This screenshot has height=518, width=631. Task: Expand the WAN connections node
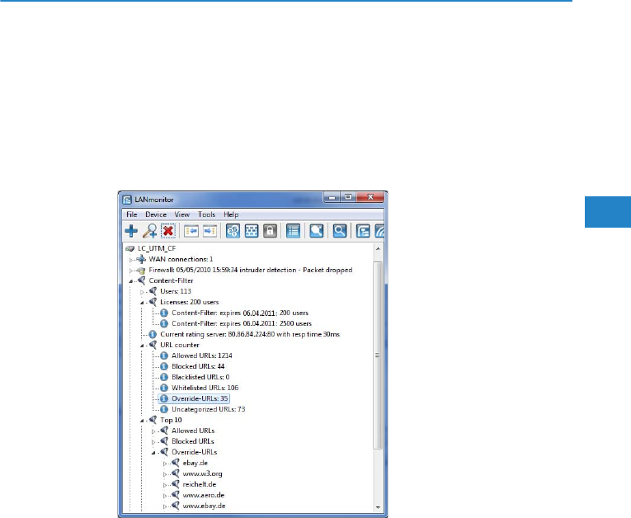coord(131,260)
